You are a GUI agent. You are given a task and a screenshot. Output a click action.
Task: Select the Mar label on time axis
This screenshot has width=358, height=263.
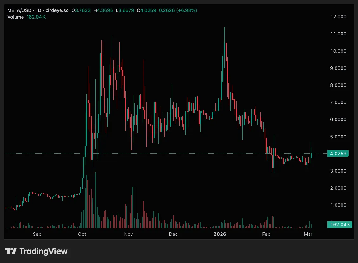click(308, 234)
